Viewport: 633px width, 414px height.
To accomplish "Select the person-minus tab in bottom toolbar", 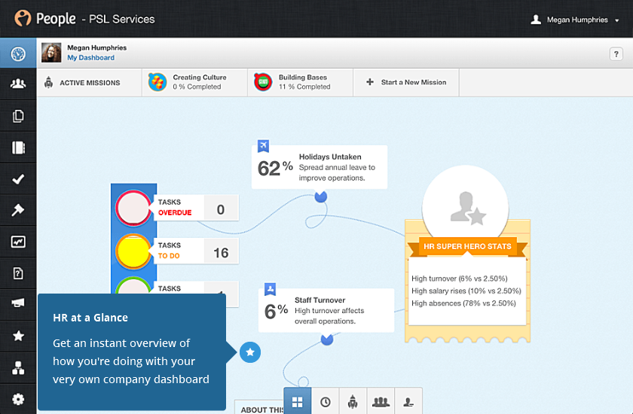I will [408, 401].
